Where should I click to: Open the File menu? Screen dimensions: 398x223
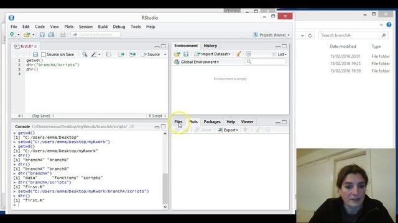pos(14,27)
